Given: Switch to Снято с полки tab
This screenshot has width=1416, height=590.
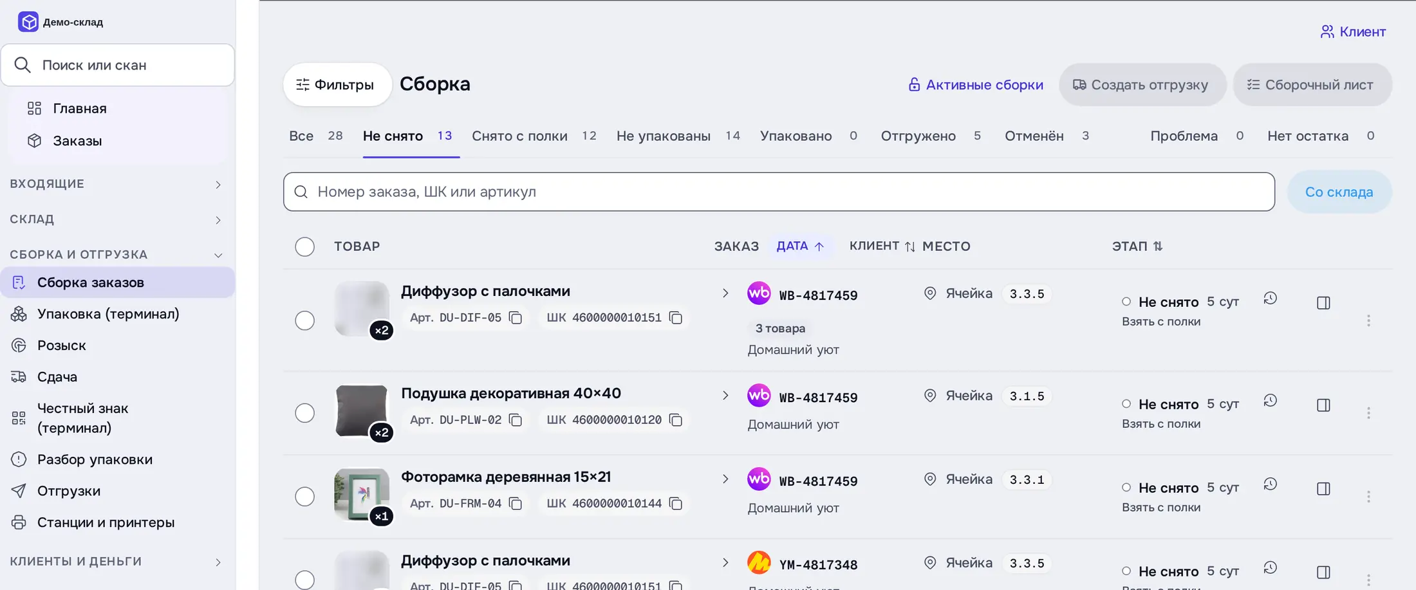Looking at the screenshot, I should [x=534, y=136].
